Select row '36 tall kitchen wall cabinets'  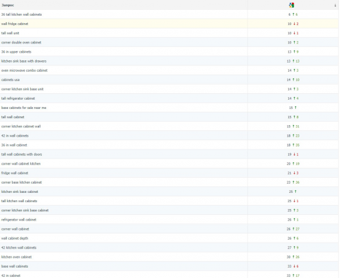(169, 14)
